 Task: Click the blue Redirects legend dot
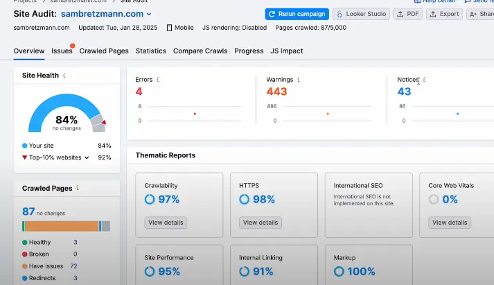24,278
